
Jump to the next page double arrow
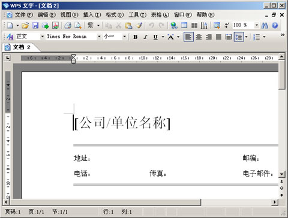tap(281, 195)
